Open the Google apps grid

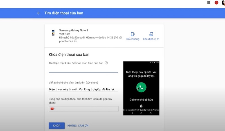click(x=208, y=3)
